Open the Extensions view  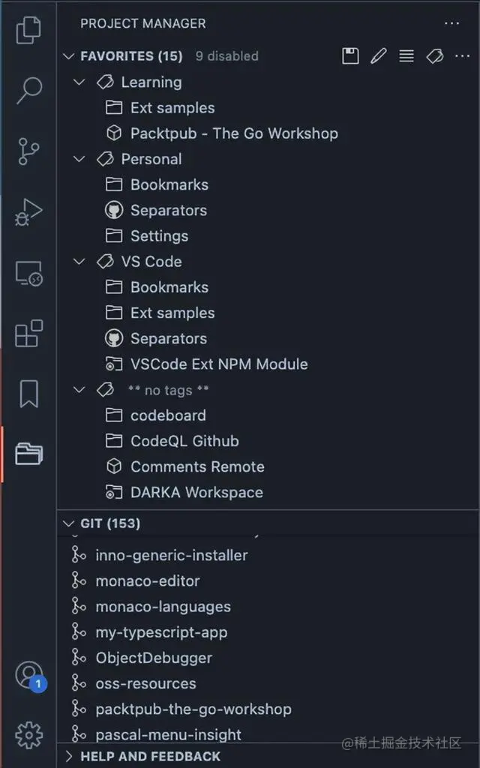tap(29, 334)
